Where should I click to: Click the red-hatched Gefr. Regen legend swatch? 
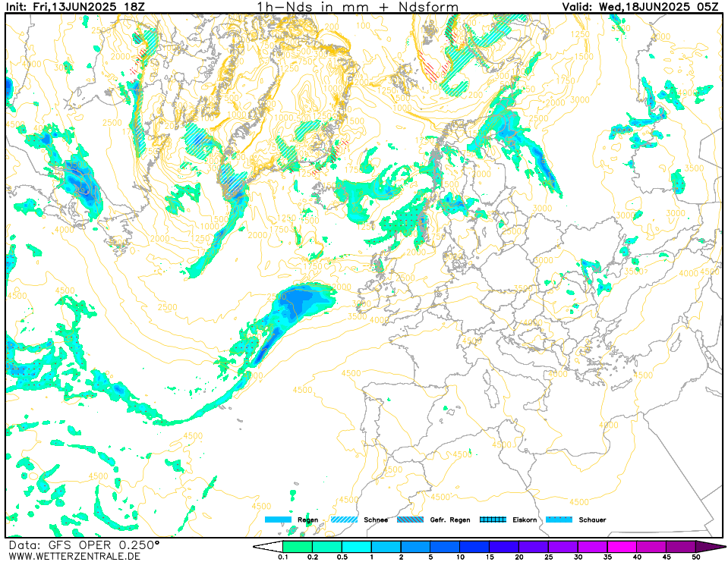point(411,520)
